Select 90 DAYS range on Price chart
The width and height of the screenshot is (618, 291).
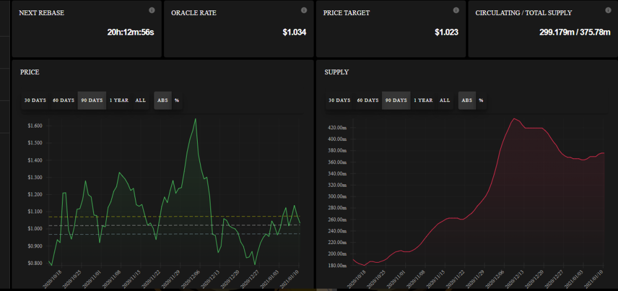coord(92,100)
